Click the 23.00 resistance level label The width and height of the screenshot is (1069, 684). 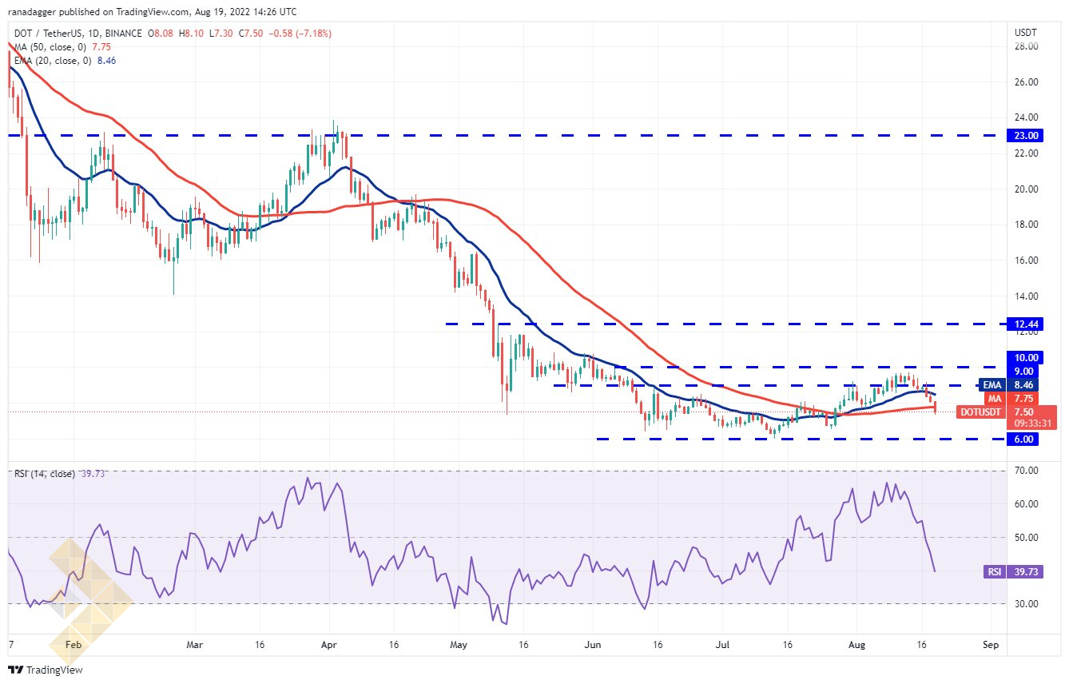coord(1027,136)
